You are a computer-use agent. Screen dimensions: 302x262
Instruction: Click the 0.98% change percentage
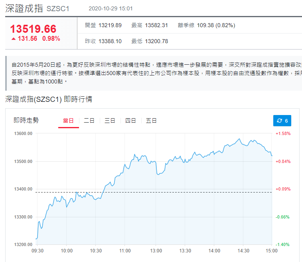pos(51,39)
